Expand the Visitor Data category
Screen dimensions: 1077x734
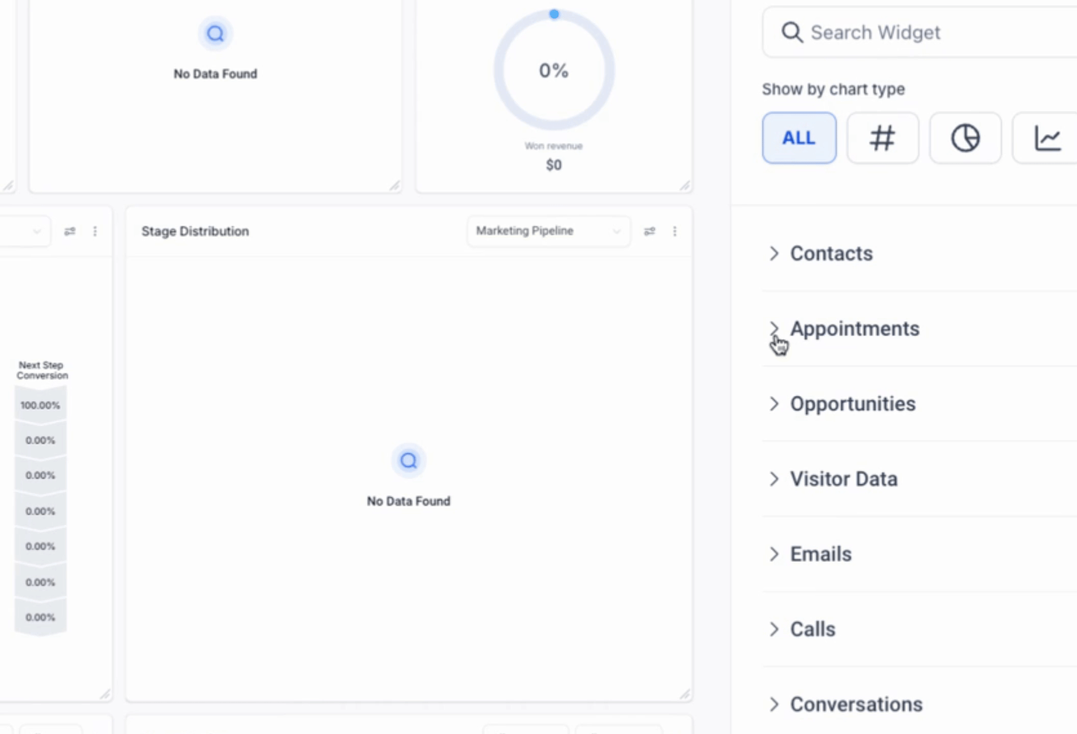coord(843,479)
